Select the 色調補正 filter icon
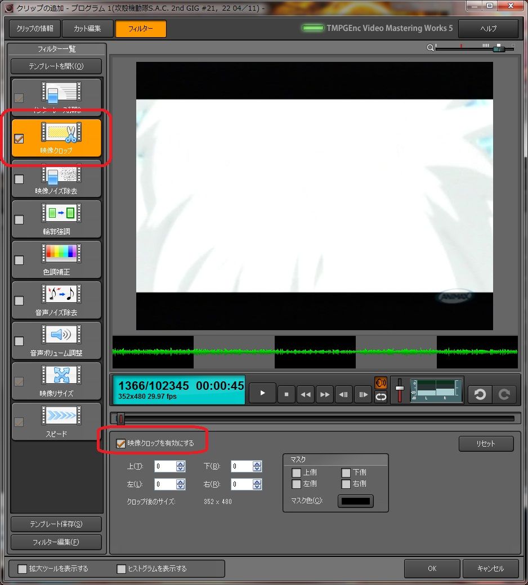This screenshot has width=528, height=585. pos(61,254)
